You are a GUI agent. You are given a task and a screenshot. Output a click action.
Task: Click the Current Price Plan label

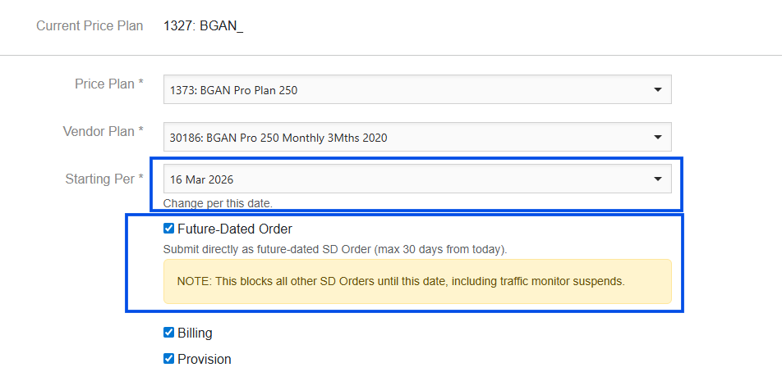[x=90, y=26]
